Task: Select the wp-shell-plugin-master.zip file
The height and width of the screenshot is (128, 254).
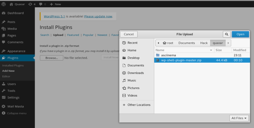Action: pos(181,60)
